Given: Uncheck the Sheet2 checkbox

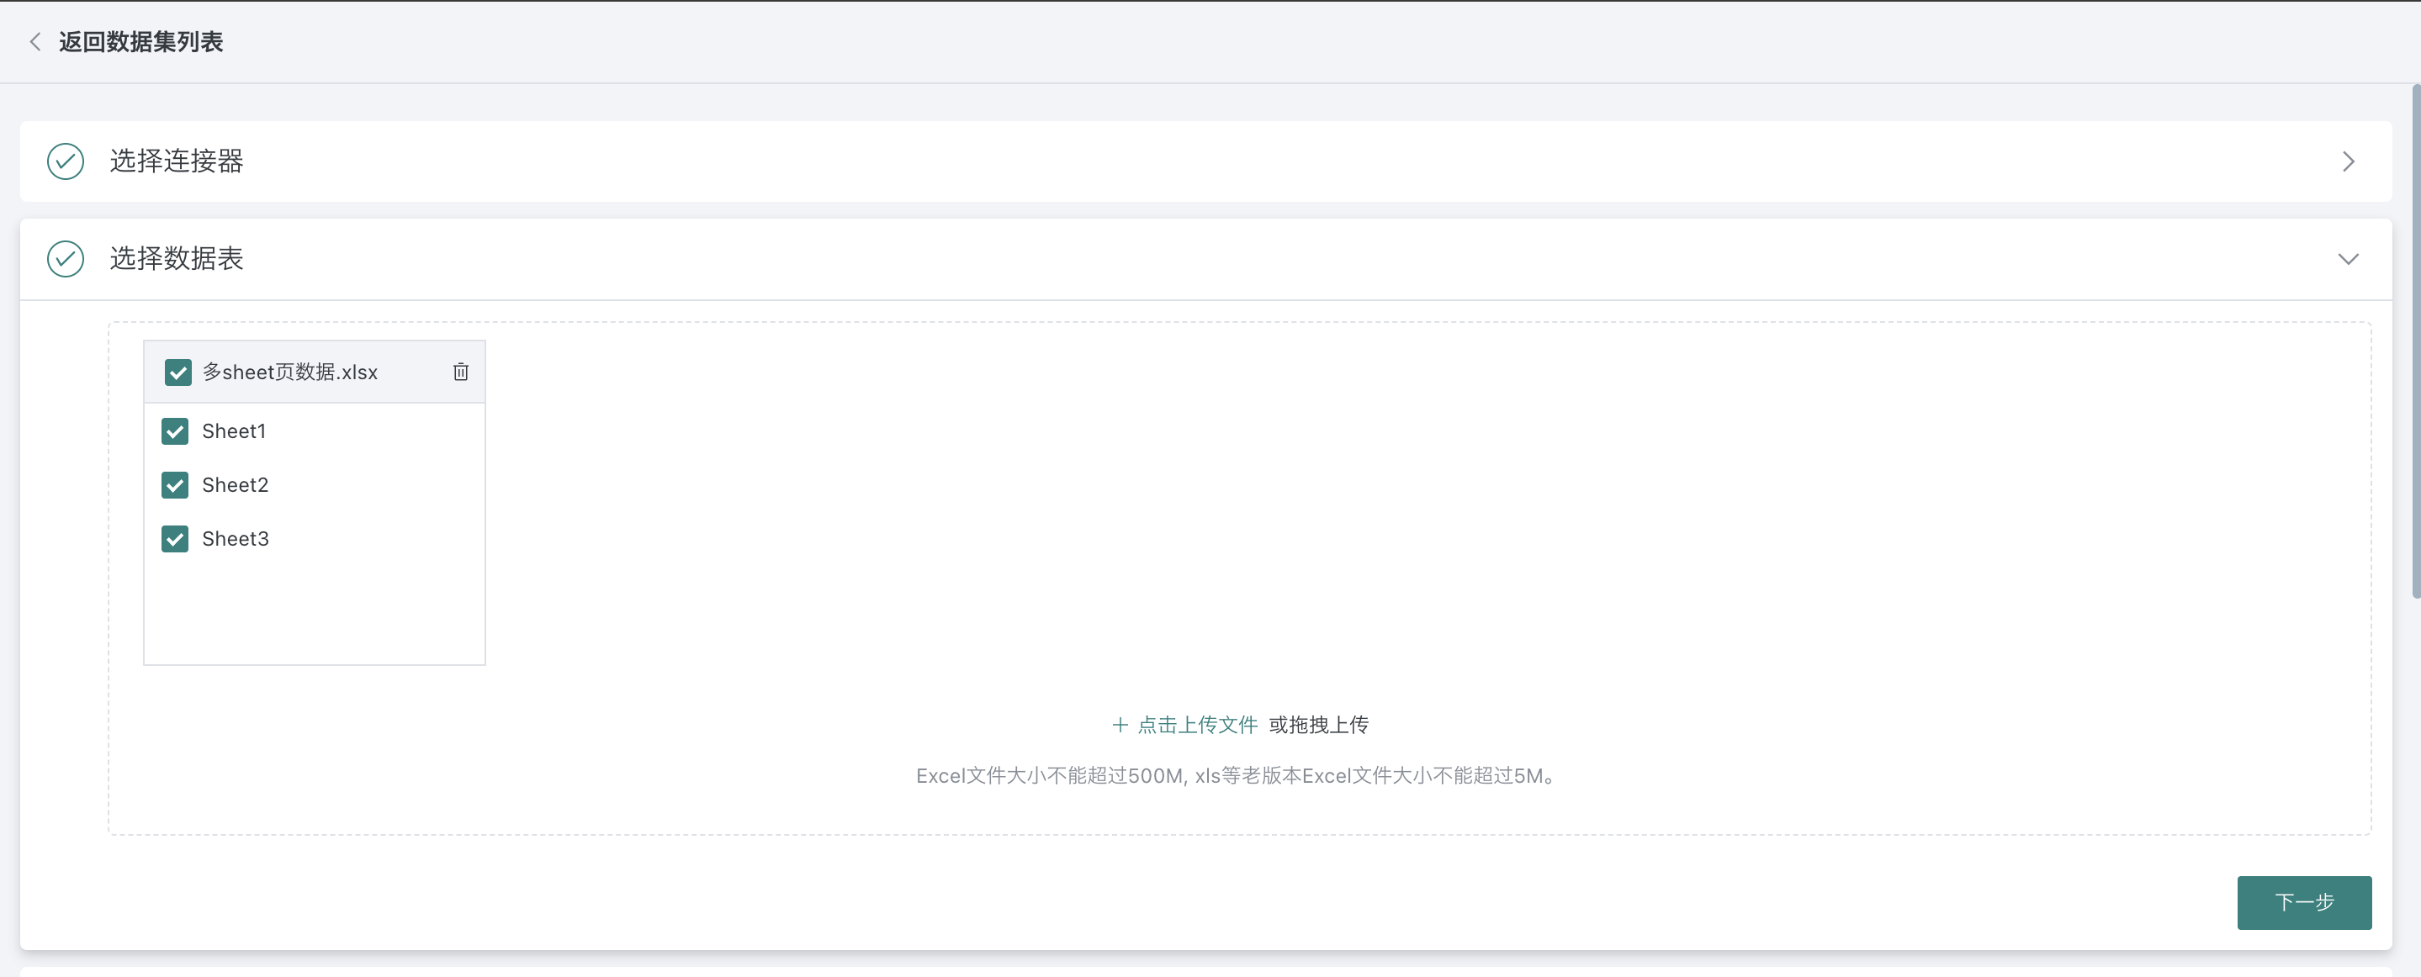Looking at the screenshot, I should (x=175, y=485).
